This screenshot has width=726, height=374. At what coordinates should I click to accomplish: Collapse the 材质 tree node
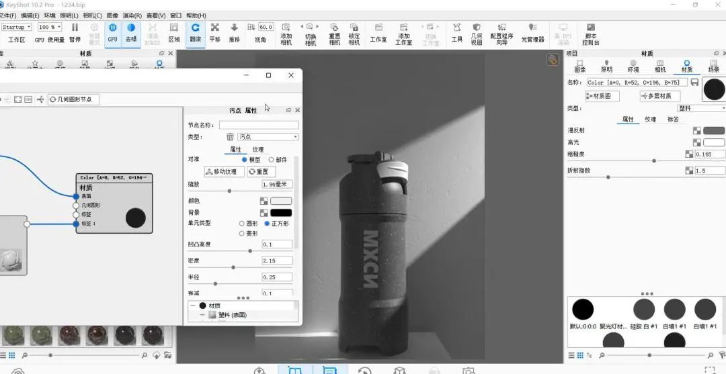pos(192,306)
